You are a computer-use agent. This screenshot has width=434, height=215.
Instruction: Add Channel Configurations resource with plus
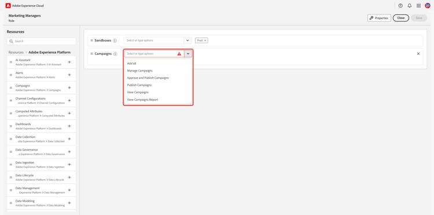tap(69, 100)
